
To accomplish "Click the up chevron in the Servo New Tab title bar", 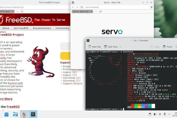I will (x=147, y=2).
